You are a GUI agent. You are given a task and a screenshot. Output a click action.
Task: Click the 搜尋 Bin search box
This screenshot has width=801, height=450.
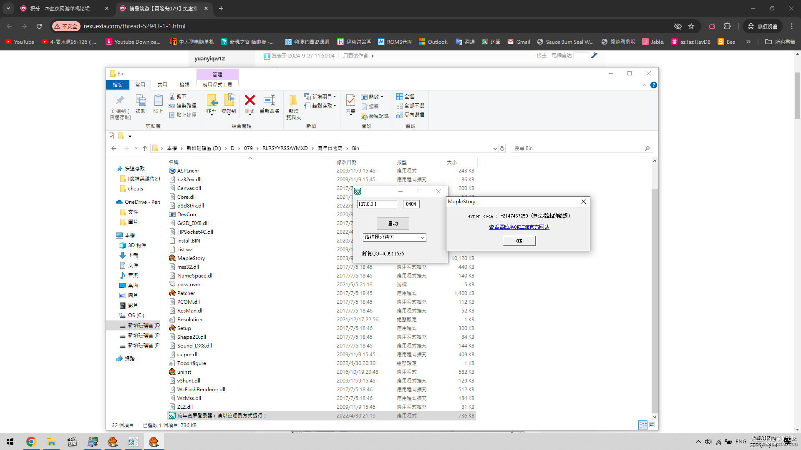click(x=582, y=148)
